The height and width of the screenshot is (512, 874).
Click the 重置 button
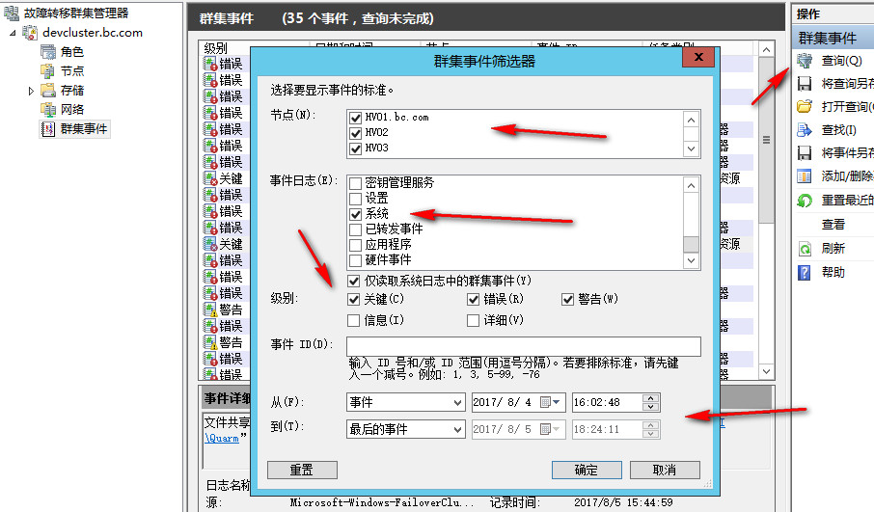click(302, 470)
